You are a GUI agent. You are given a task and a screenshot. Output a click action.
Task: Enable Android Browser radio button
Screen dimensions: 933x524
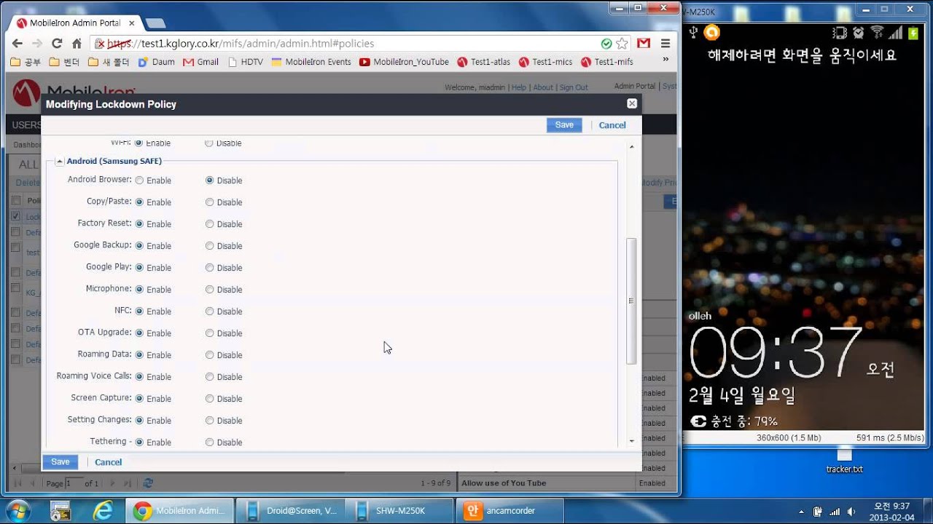tap(139, 180)
